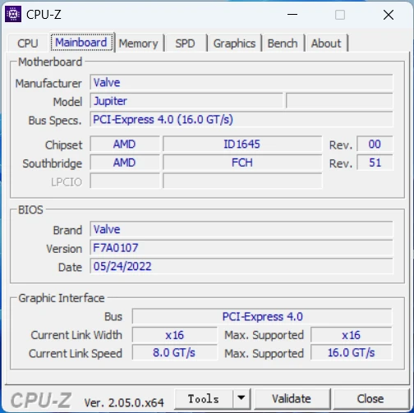Close the window with the X icon
This screenshot has width=414, height=413.
(x=389, y=15)
